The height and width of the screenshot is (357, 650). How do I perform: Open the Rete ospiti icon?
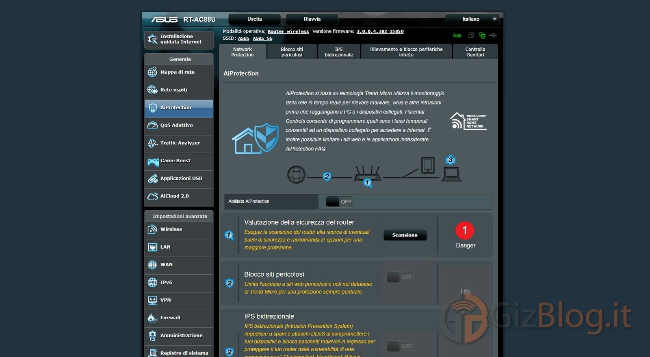[152, 90]
